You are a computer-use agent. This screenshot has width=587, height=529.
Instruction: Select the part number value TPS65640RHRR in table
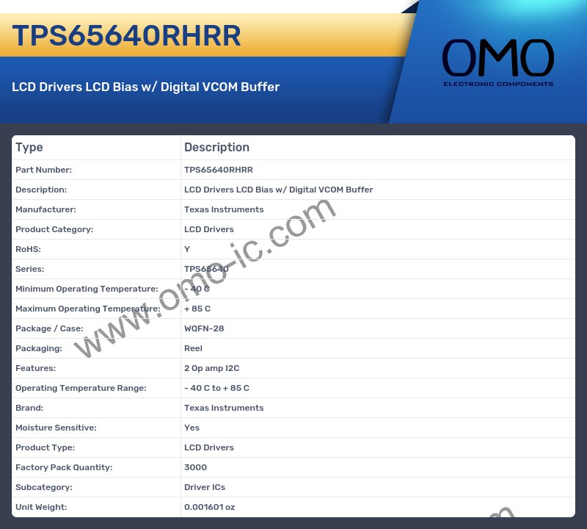click(219, 170)
